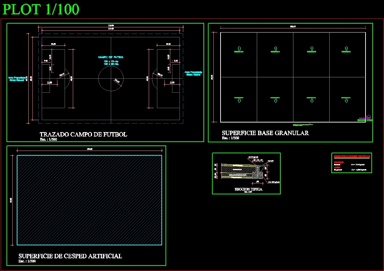Image resolution: width=384 pixels, height=271 pixels.
Task: Click the SUPERFICIE DE CESPED ARTIFICIAL title
Action: click(x=70, y=256)
